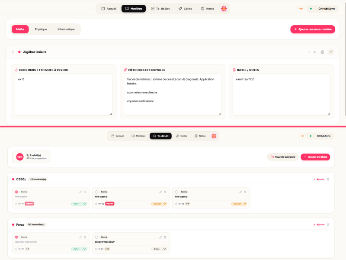The image size is (346, 260).
Task: Click the 'Ajouter une tâche' button
Action: tap(315, 157)
